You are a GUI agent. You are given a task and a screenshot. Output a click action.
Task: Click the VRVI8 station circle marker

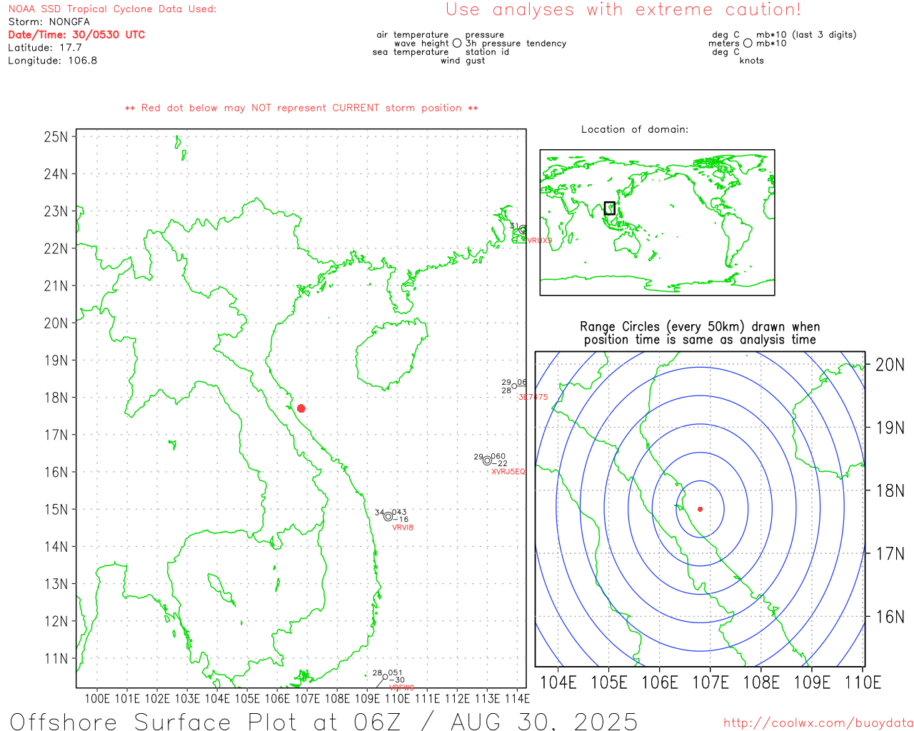[388, 517]
